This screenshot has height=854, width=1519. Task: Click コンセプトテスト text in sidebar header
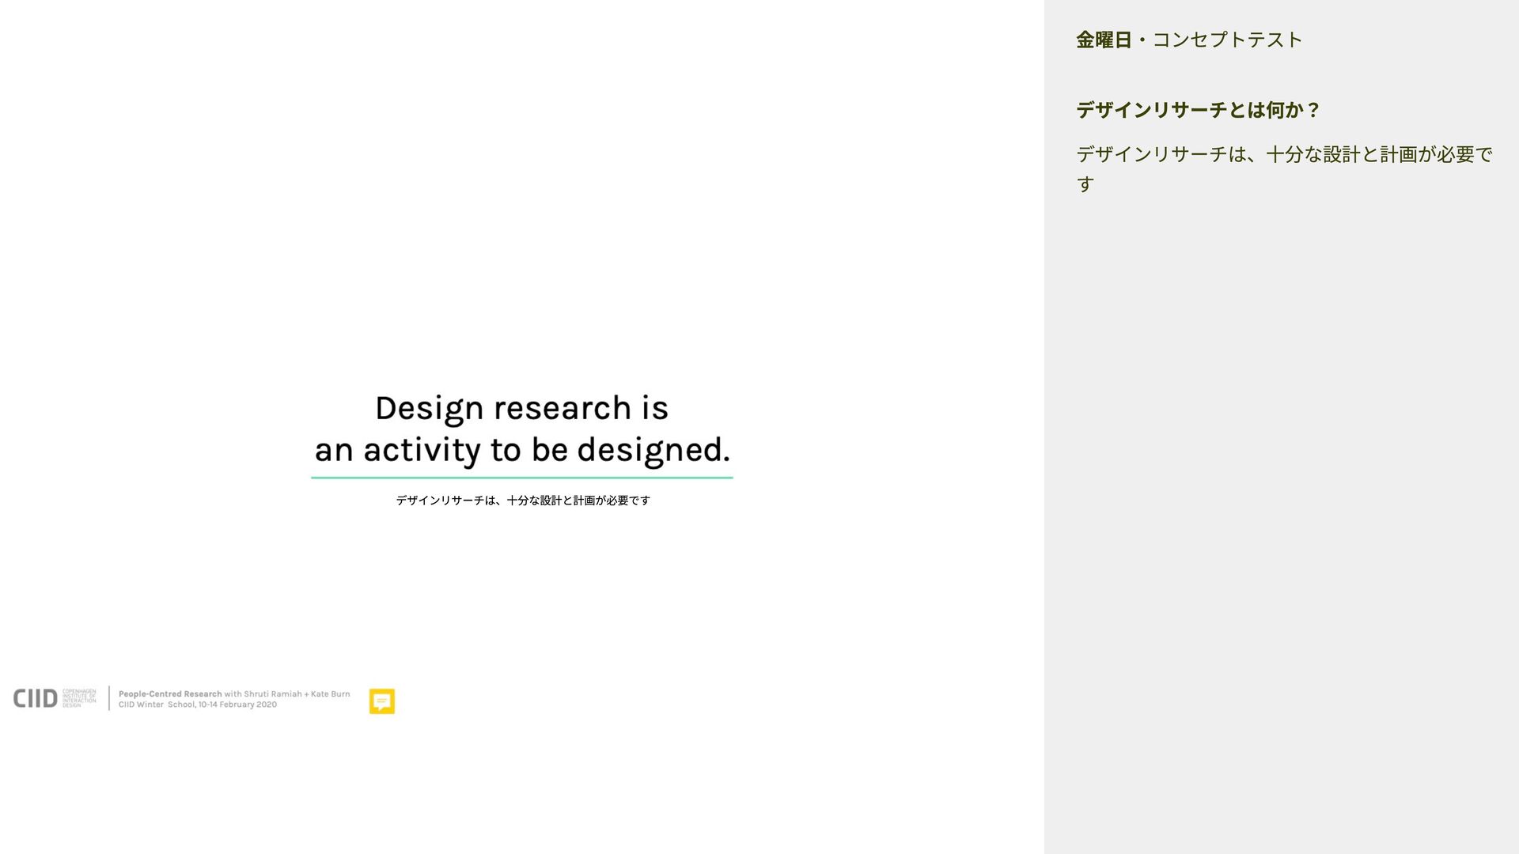1227,40
